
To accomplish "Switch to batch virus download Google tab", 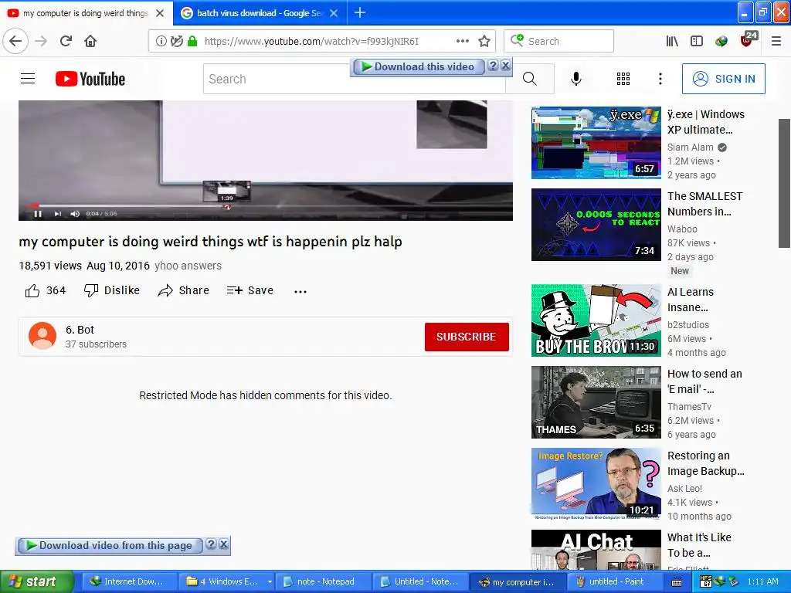I will point(259,13).
